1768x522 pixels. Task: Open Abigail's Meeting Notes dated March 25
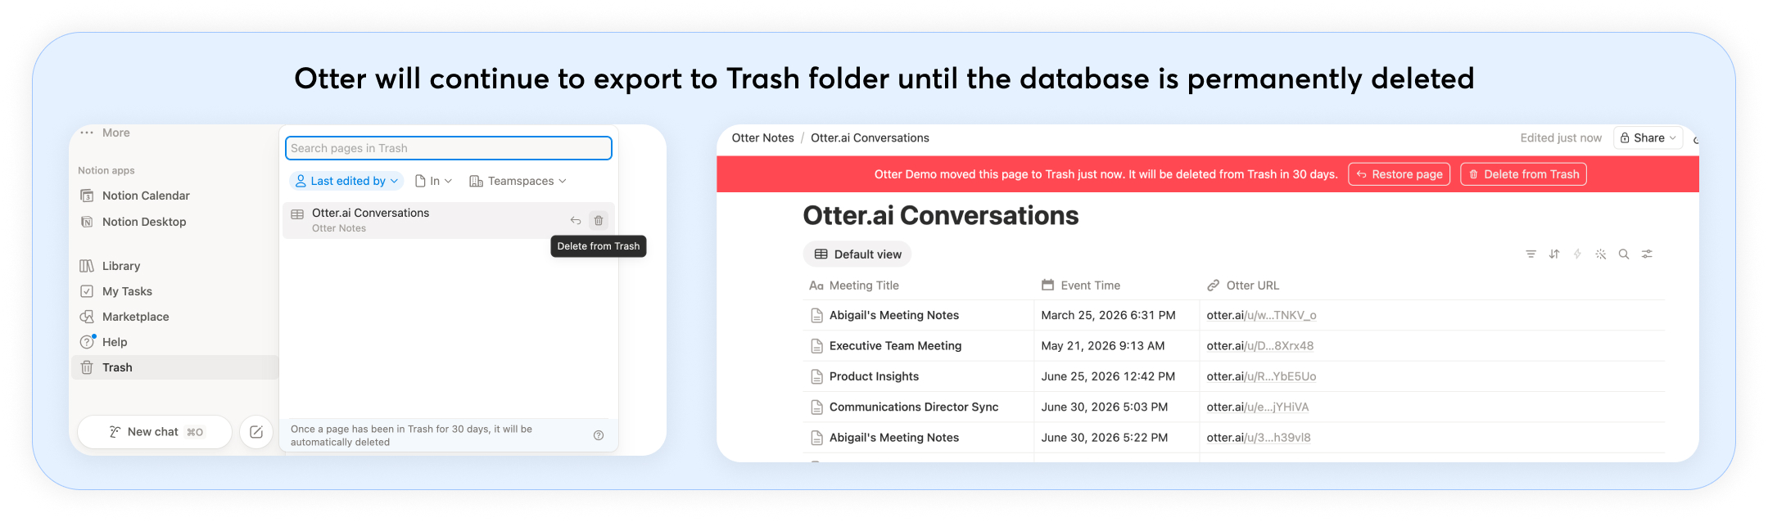[894, 315]
